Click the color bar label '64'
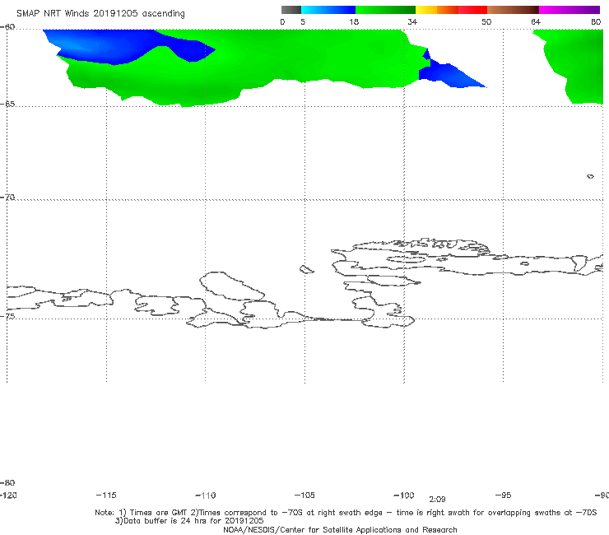609x535 pixels. 536,22
